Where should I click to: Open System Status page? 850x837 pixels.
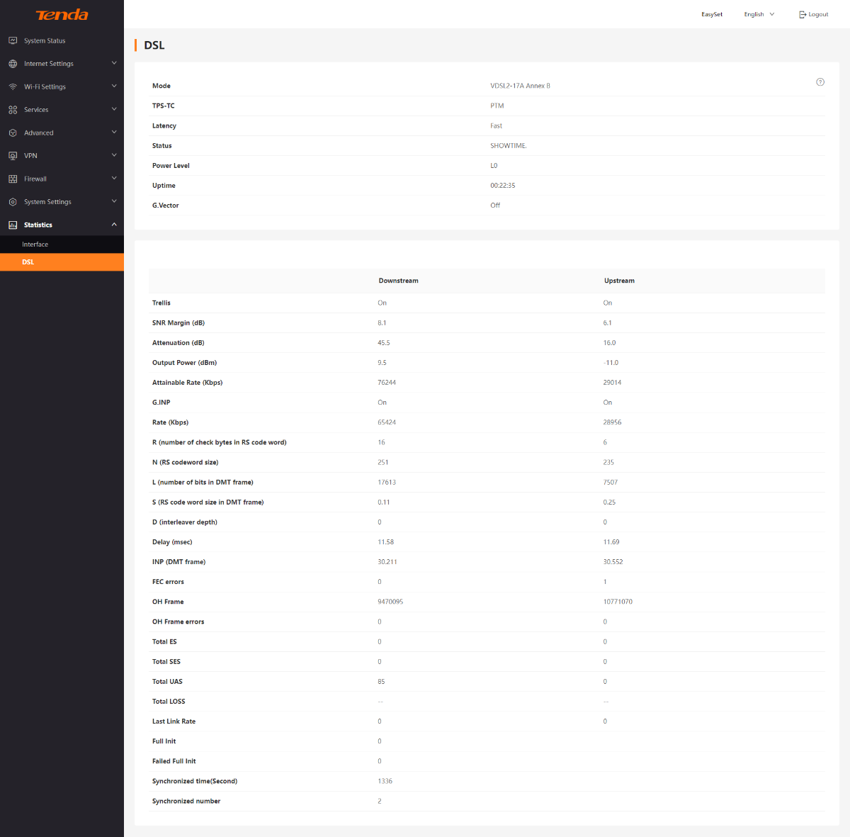point(62,40)
